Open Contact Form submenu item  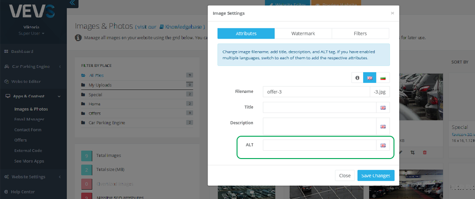[28, 130]
